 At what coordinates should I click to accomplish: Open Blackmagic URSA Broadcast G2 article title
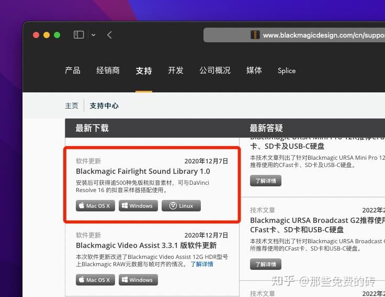[x=318, y=225]
